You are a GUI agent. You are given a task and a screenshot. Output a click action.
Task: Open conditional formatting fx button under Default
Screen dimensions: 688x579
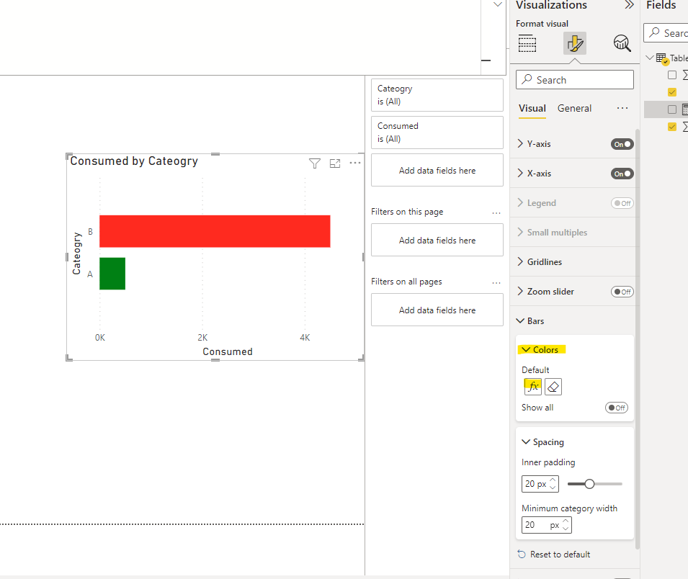click(532, 387)
